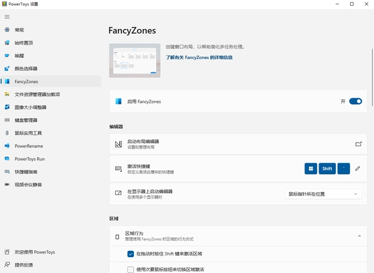Maximize the PowerToys settings window

pyautogui.click(x=352, y=4)
